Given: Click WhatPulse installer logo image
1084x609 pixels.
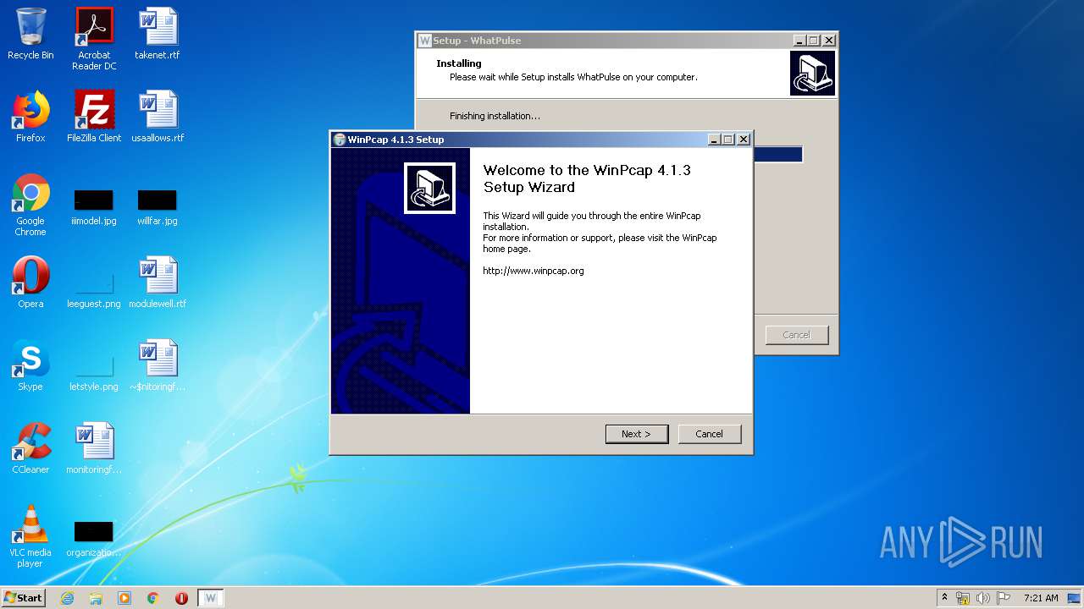Looking at the screenshot, I should [812, 73].
